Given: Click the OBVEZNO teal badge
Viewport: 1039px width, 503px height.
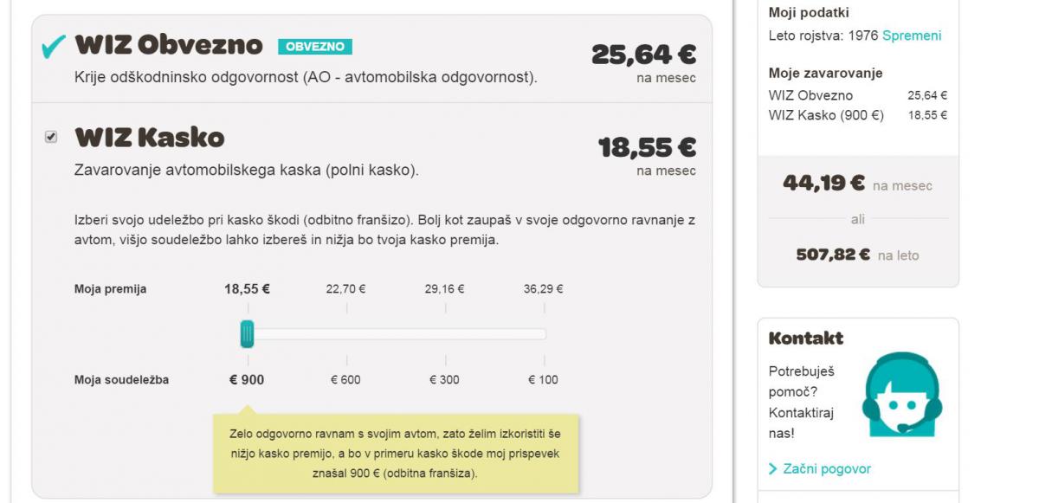Looking at the screenshot, I should pos(315,47).
